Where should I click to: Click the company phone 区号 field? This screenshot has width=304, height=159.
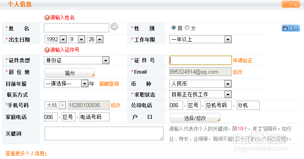click(x=194, y=105)
